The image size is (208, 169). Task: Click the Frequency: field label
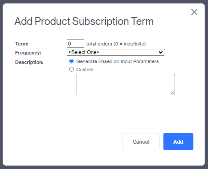(x=28, y=53)
